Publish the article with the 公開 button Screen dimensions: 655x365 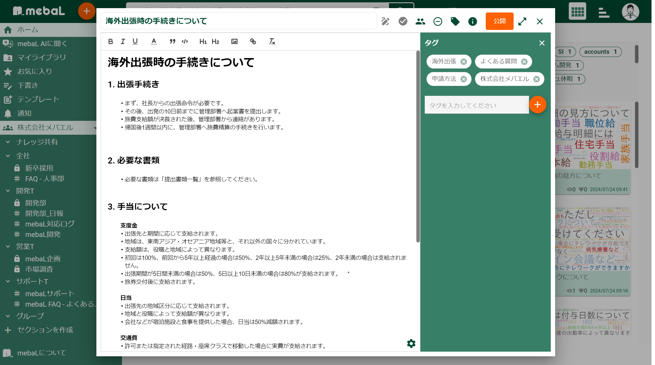(x=499, y=21)
